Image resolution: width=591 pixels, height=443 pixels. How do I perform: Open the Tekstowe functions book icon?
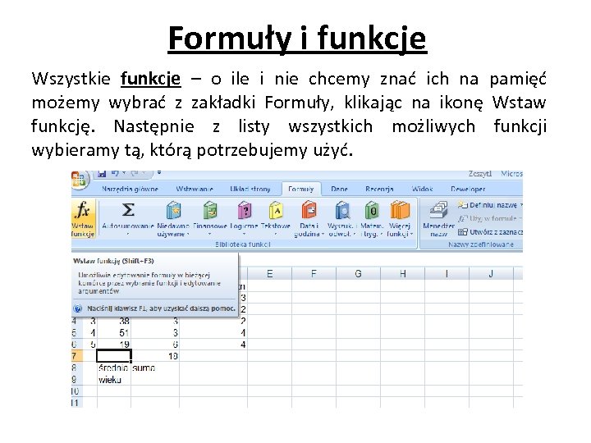(x=276, y=210)
